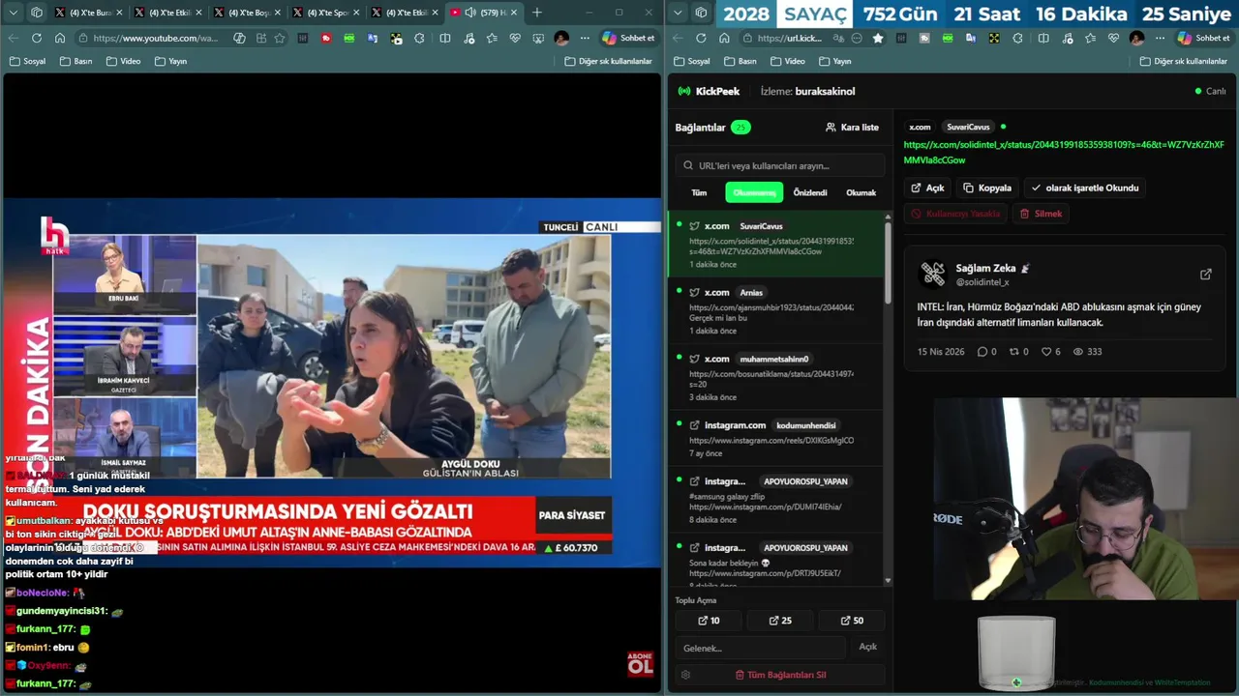The image size is (1239, 696).
Task: Click home icon in right browser window
Action: 723,38
